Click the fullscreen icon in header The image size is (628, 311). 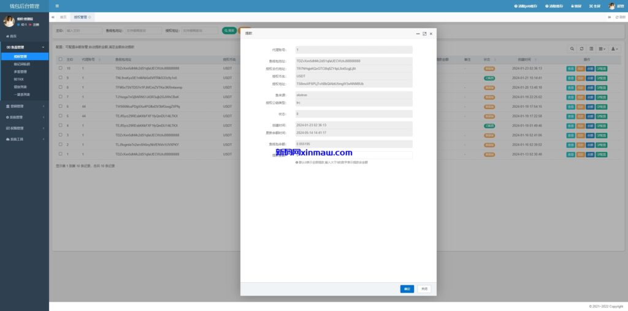coord(594,6)
